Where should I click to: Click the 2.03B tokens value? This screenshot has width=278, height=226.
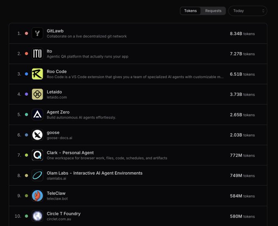242,135
